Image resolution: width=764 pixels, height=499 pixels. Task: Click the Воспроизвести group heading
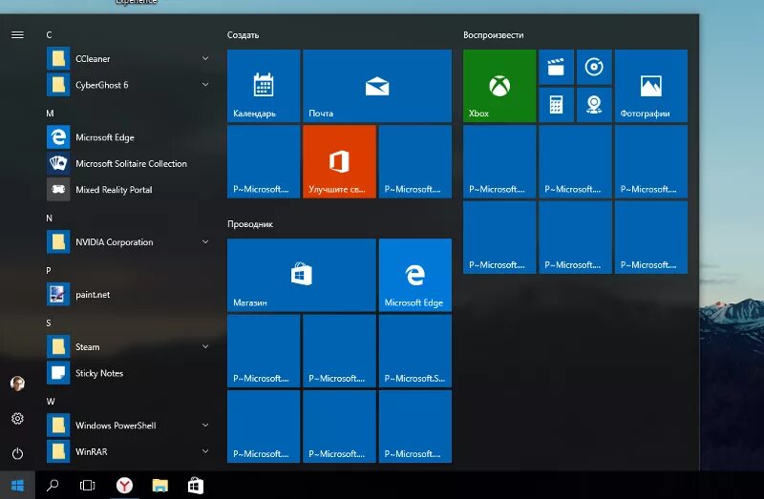tap(493, 35)
